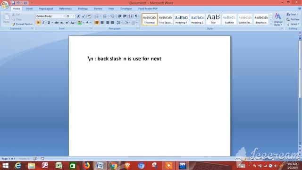Click Grow Font button
The width and height of the screenshot is (302, 170).
pyautogui.click(x=78, y=16)
